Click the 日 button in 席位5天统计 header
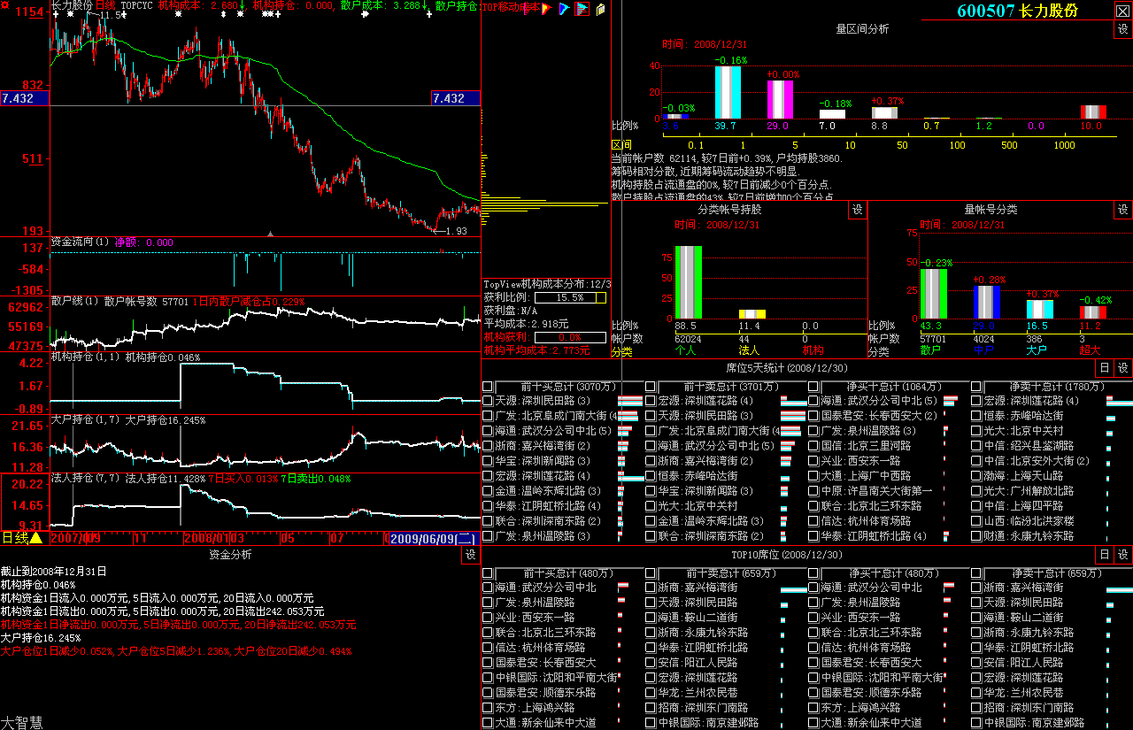The height and width of the screenshot is (730, 1133). 1104,368
